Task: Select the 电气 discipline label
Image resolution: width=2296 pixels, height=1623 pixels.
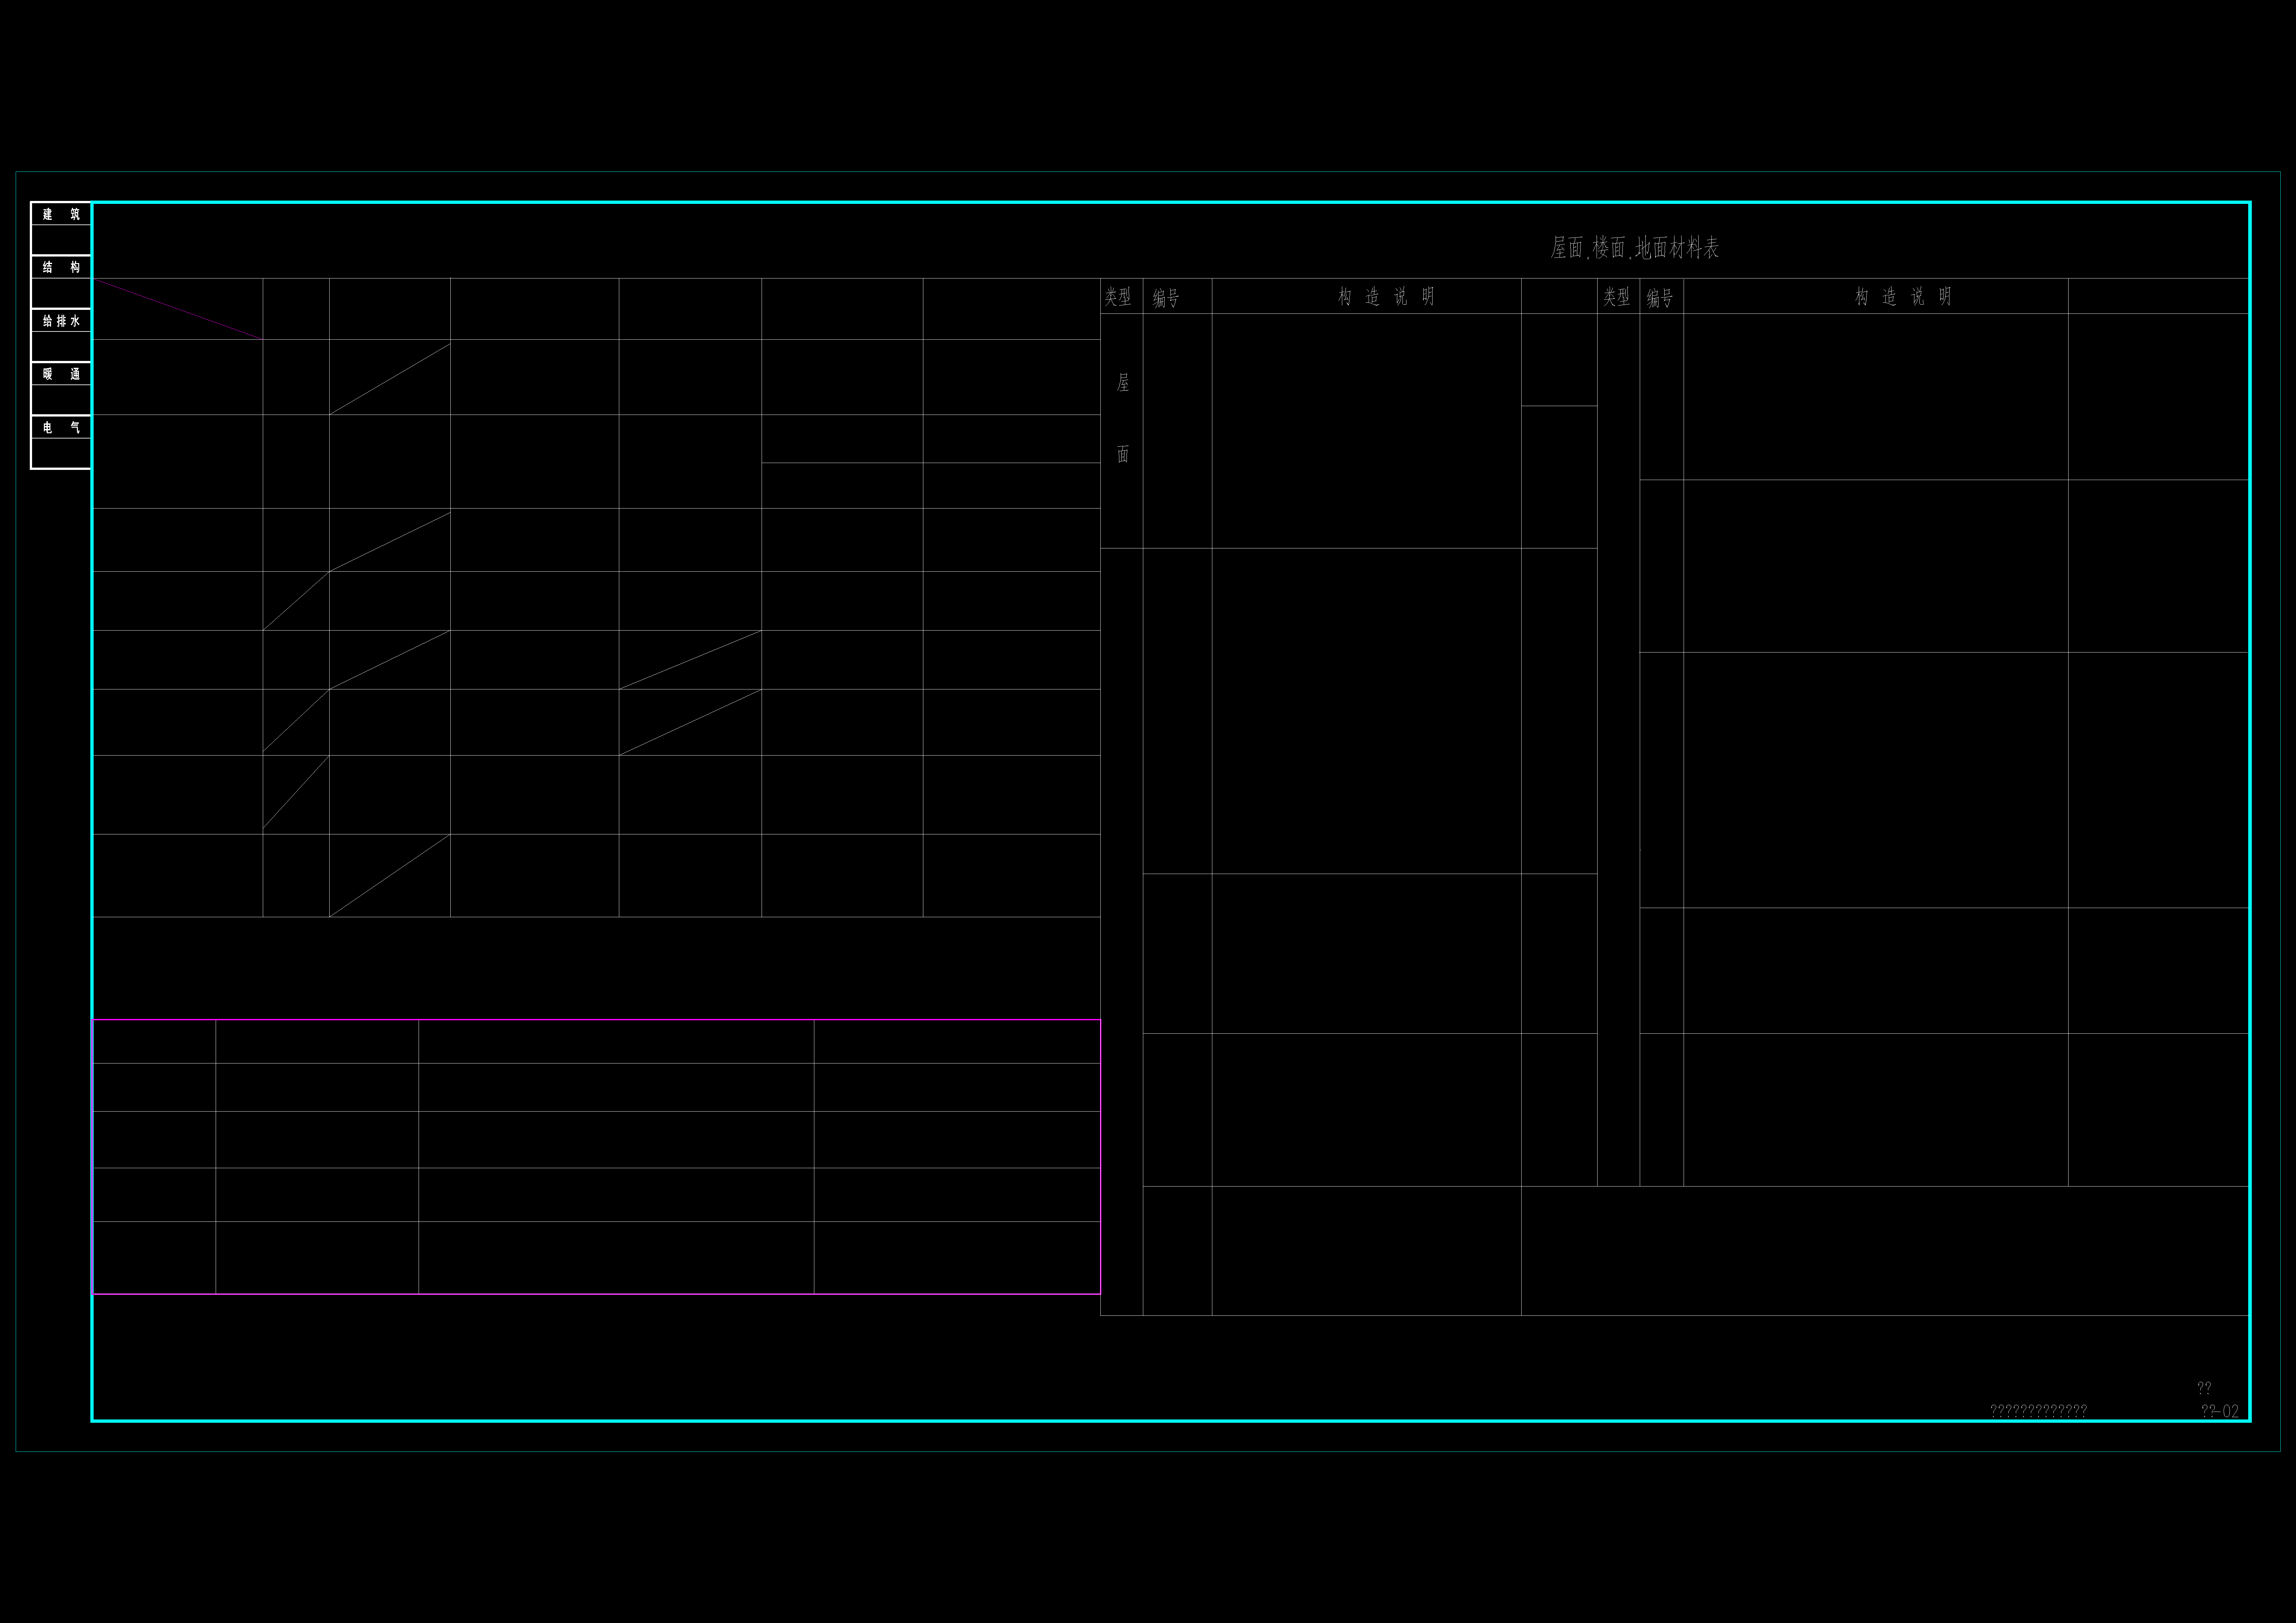Action: coord(61,427)
